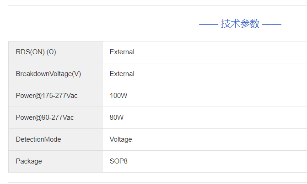Image resolution: width=307 pixels, height=184 pixels.
Task: Click the 技术参数 section heading
Action: click(x=240, y=24)
